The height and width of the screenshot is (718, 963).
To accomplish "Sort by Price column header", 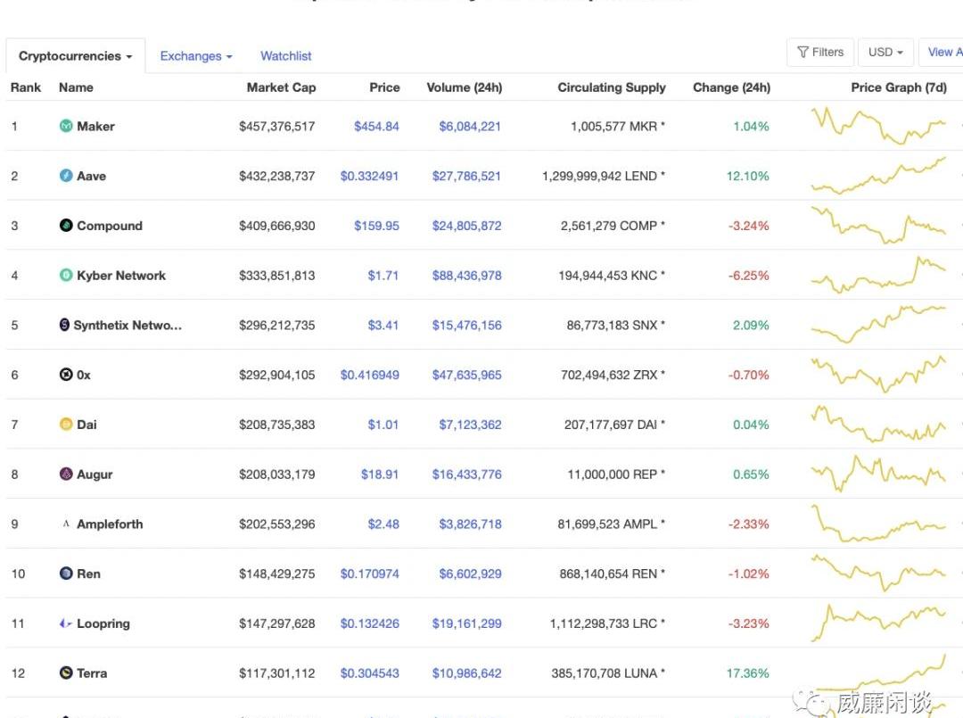I will 384,87.
